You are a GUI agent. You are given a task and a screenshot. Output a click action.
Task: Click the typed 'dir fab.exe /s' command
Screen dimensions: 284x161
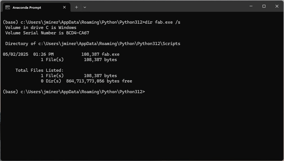pyautogui.click(x=163, y=22)
